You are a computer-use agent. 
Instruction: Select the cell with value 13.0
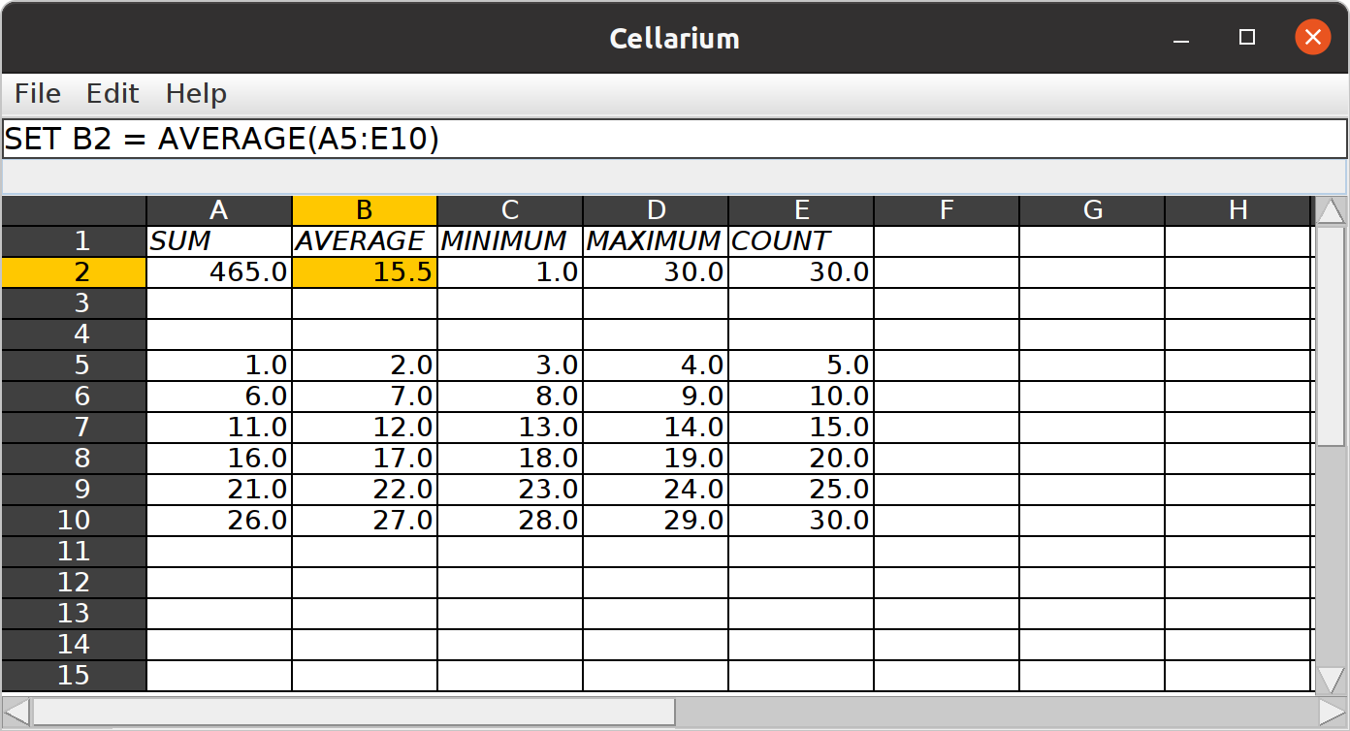point(510,428)
